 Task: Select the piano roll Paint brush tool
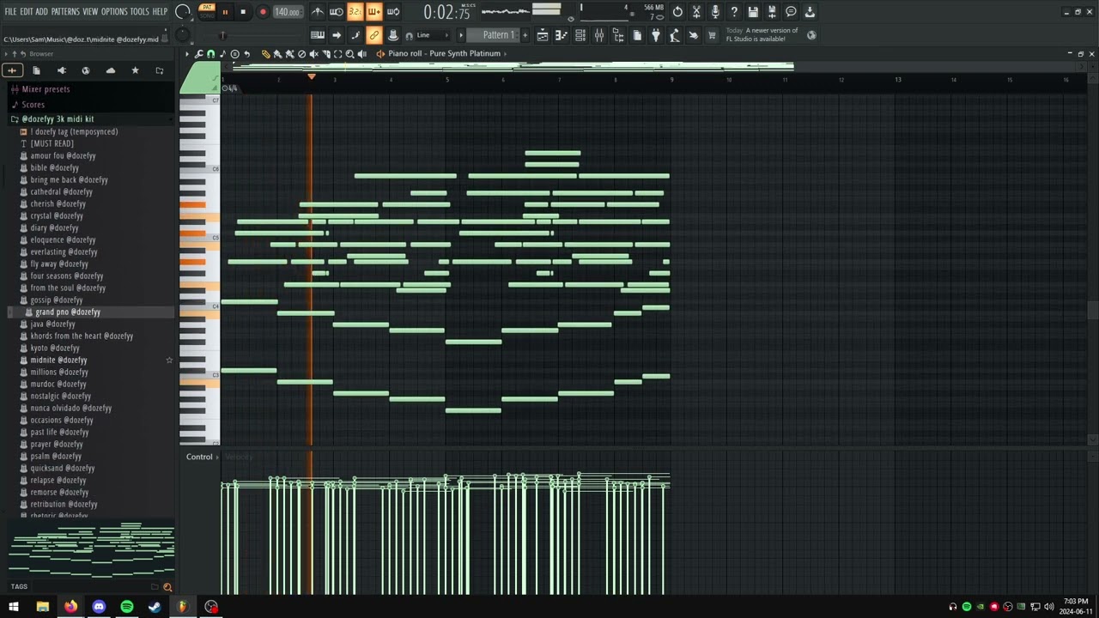click(277, 54)
